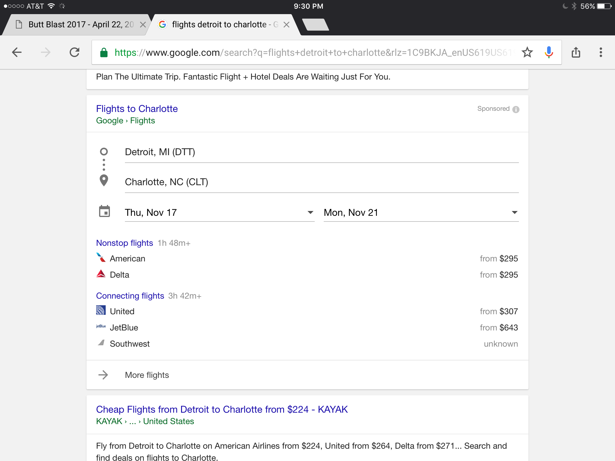615x461 pixels.
Task: Open the Flights to Charlotte link
Action: pos(137,109)
